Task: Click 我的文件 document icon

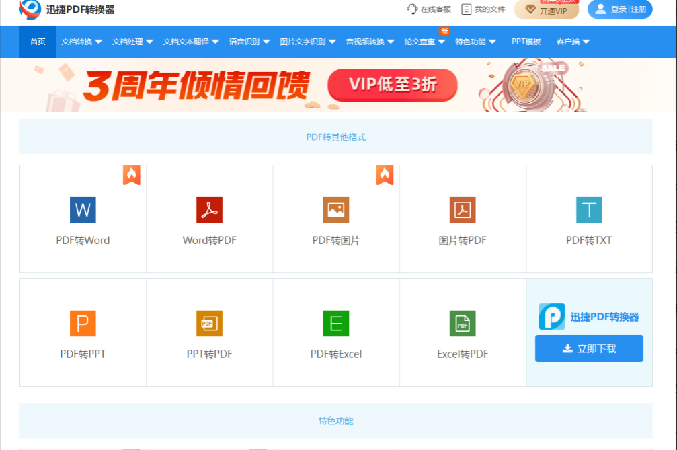Action: click(467, 9)
